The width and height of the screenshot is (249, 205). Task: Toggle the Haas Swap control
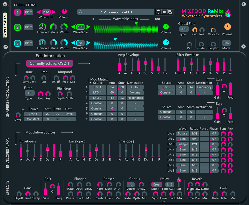pyautogui.click(x=36, y=194)
